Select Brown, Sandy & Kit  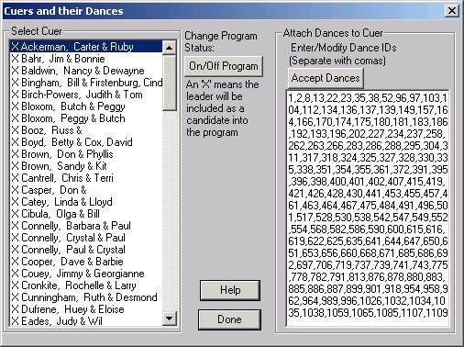pos(86,166)
